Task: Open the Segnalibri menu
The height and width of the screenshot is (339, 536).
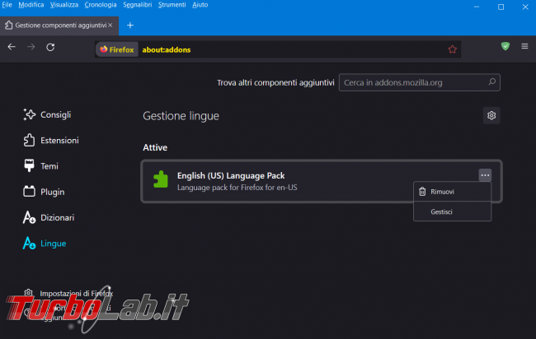Action: click(x=138, y=5)
